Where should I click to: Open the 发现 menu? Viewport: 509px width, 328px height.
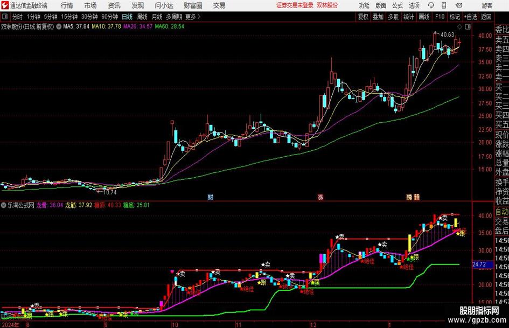pos(138,5)
